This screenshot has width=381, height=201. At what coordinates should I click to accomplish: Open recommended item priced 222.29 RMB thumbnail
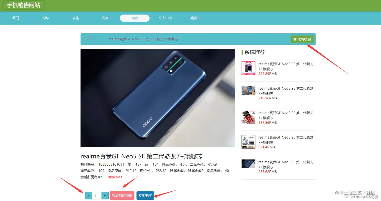[248, 68]
